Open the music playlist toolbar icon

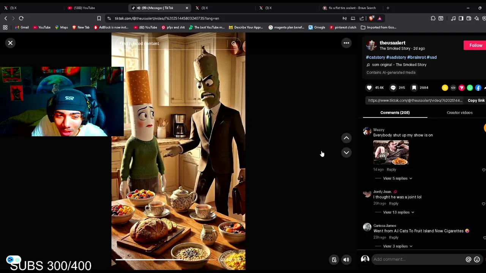[453, 18]
